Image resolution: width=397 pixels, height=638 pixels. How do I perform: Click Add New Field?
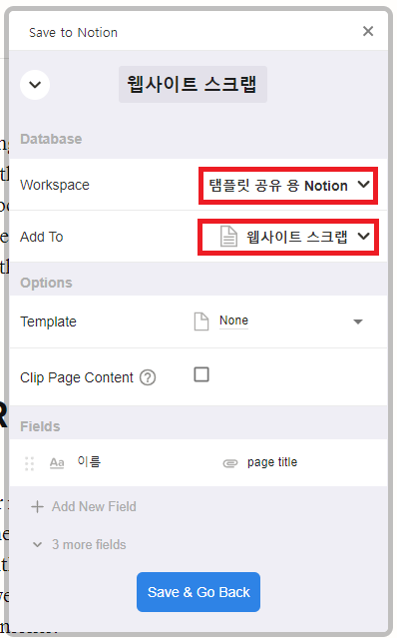point(94,506)
